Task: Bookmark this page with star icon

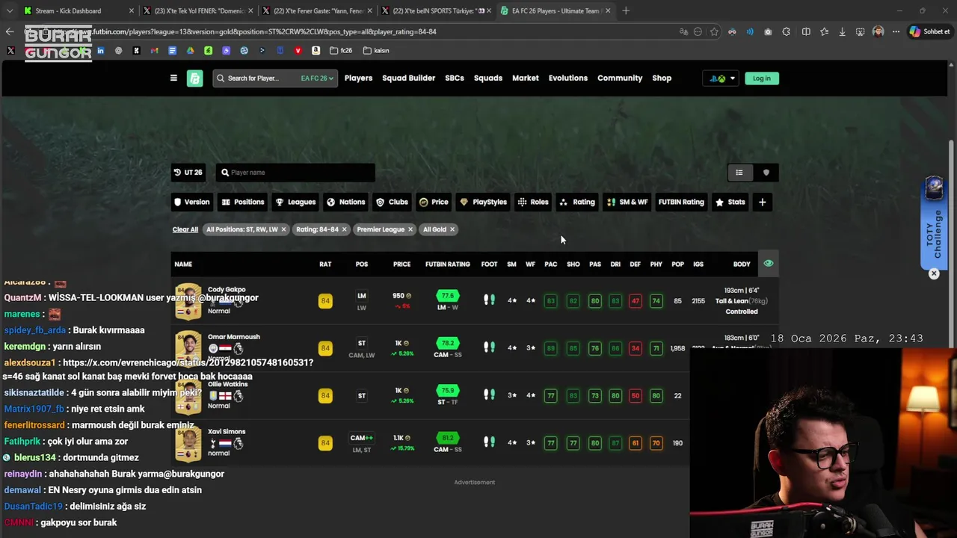Action: 714,31
